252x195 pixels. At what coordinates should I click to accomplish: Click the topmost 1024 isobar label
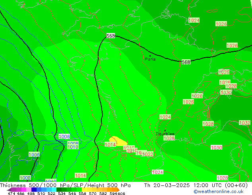194,20
